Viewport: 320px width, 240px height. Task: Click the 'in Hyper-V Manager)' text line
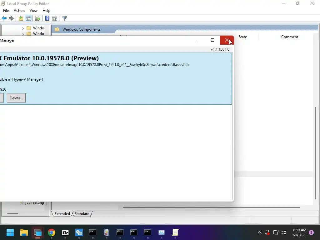tap(22, 79)
